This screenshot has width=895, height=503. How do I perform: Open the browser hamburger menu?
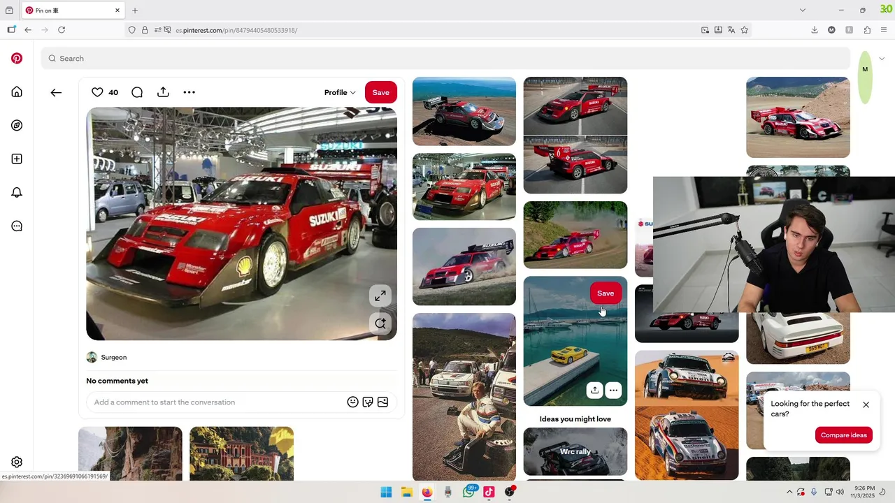tap(884, 30)
